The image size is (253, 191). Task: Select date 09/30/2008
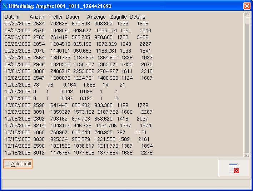click(x=18, y=64)
